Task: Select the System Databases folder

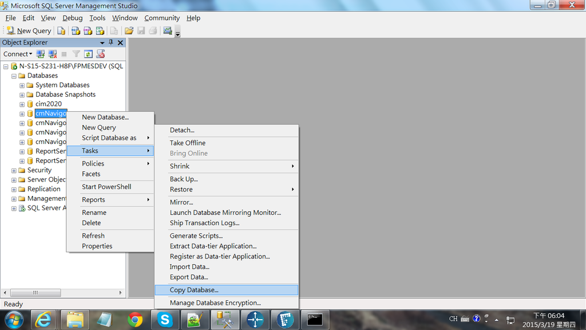Action: click(62, 85)
